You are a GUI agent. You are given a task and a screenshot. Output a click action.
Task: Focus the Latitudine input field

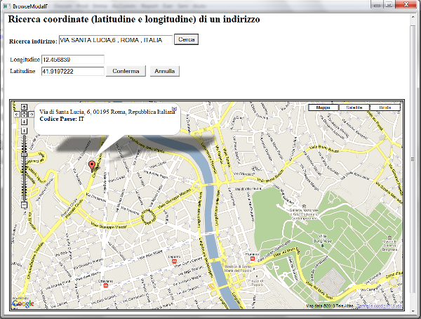pyautogui.click(x=73, y=71)
